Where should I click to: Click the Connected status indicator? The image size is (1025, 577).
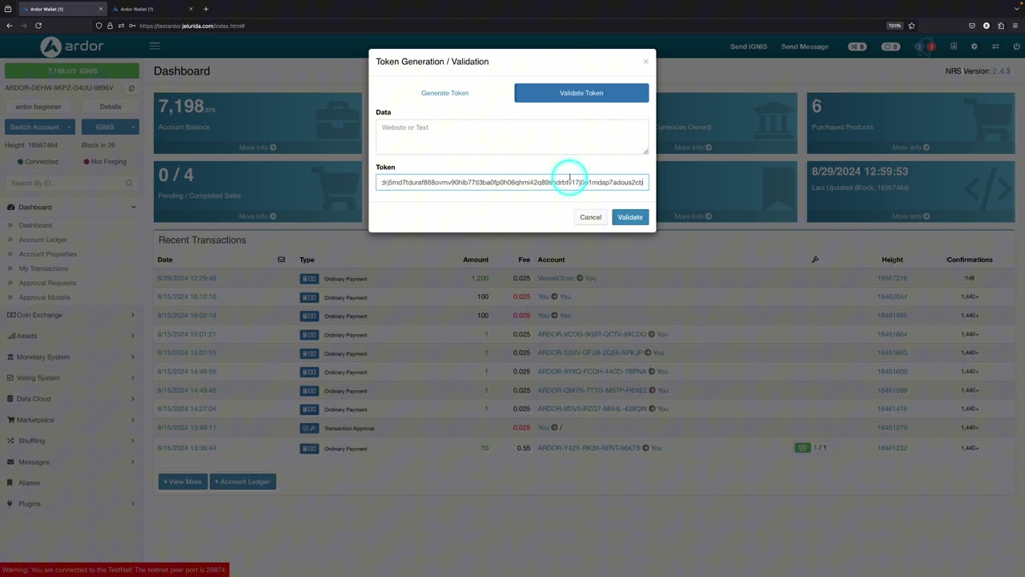point(38,161)
